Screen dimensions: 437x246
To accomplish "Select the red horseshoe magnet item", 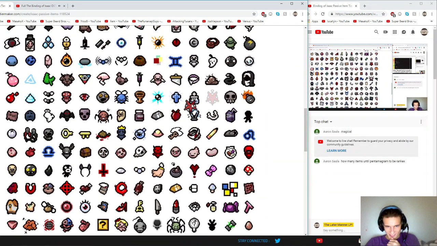I will click(30, 188).
